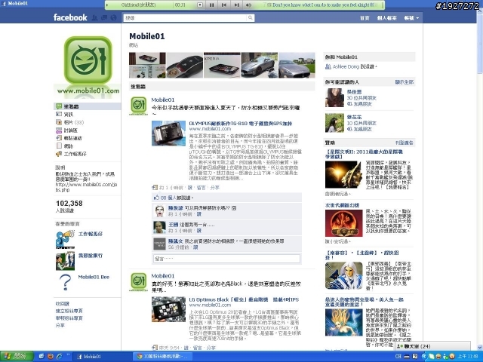Image resolution: width=483 pixels, height=362 pixels.
Task: Switch to the Chrome taskbar window
Action: coord(163,357)
